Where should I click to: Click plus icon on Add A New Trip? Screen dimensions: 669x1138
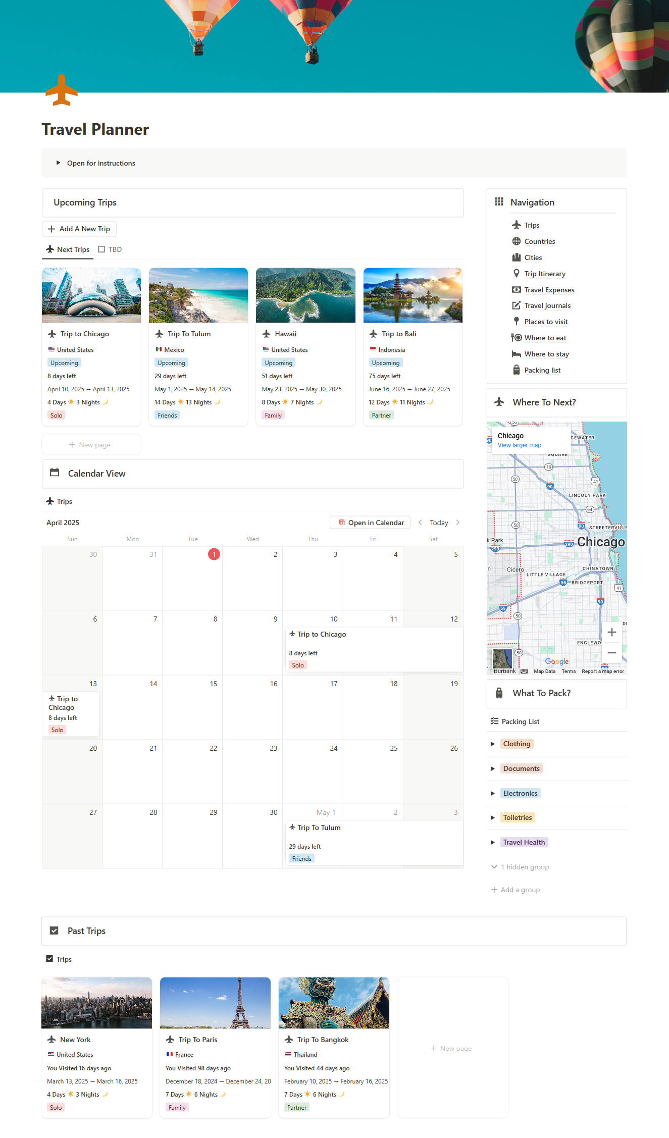point(52,229)
